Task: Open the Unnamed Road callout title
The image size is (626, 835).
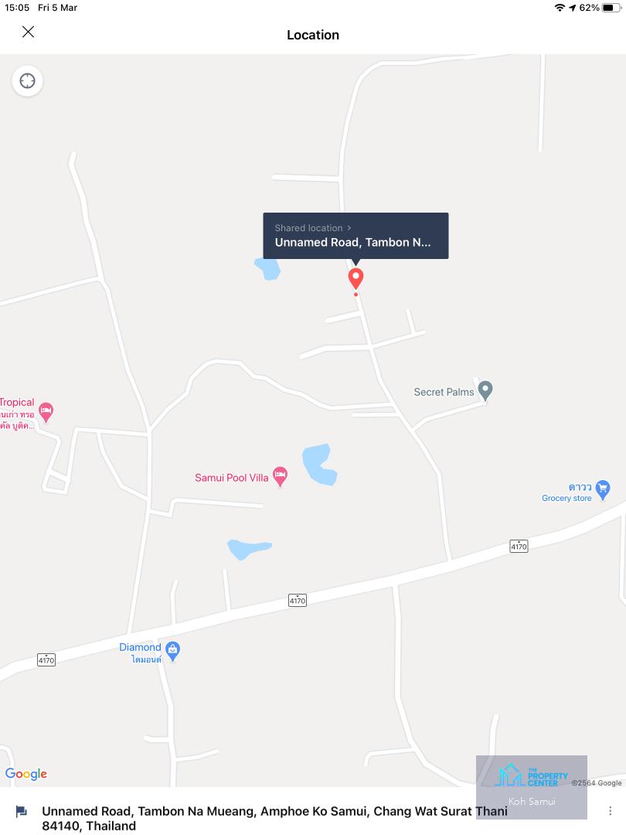Action: (x=353, y=242)
